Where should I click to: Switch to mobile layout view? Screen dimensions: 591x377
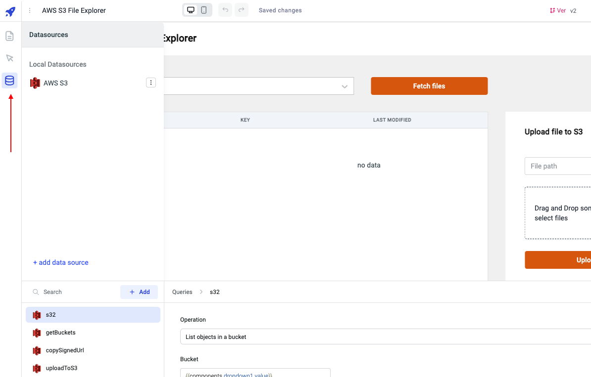204,10
